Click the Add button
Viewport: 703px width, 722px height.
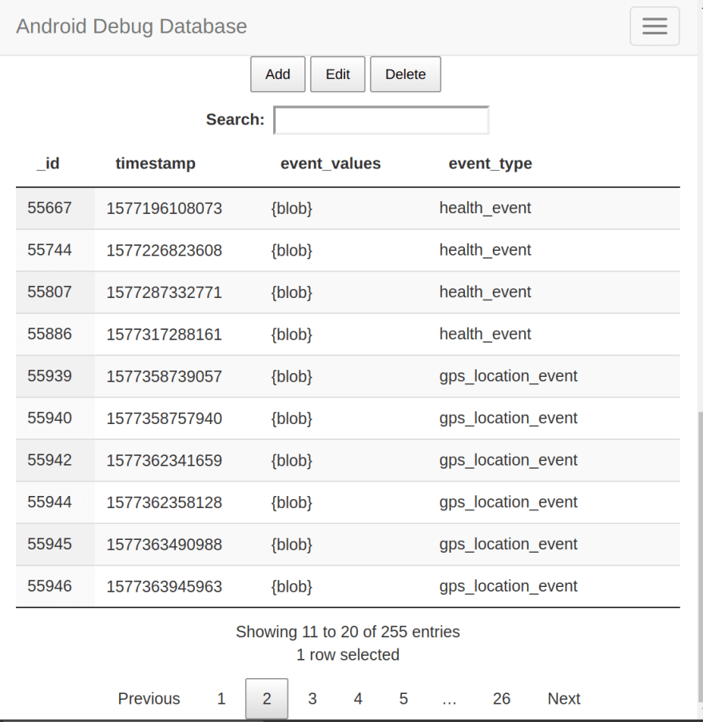[278, 74]
